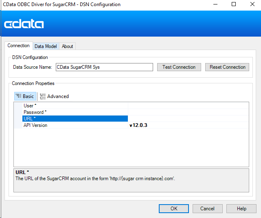
Task: Minimize the DSN Configuration window
Action: point(215,4)
